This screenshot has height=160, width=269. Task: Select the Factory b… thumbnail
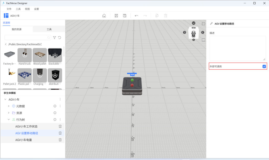(10, 55)
